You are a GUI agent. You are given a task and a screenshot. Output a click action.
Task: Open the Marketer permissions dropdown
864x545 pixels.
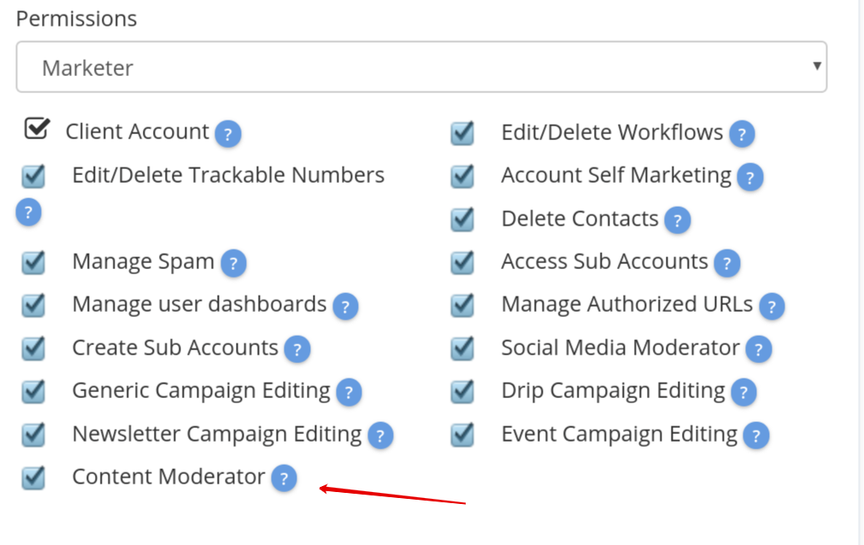[421, 67]
